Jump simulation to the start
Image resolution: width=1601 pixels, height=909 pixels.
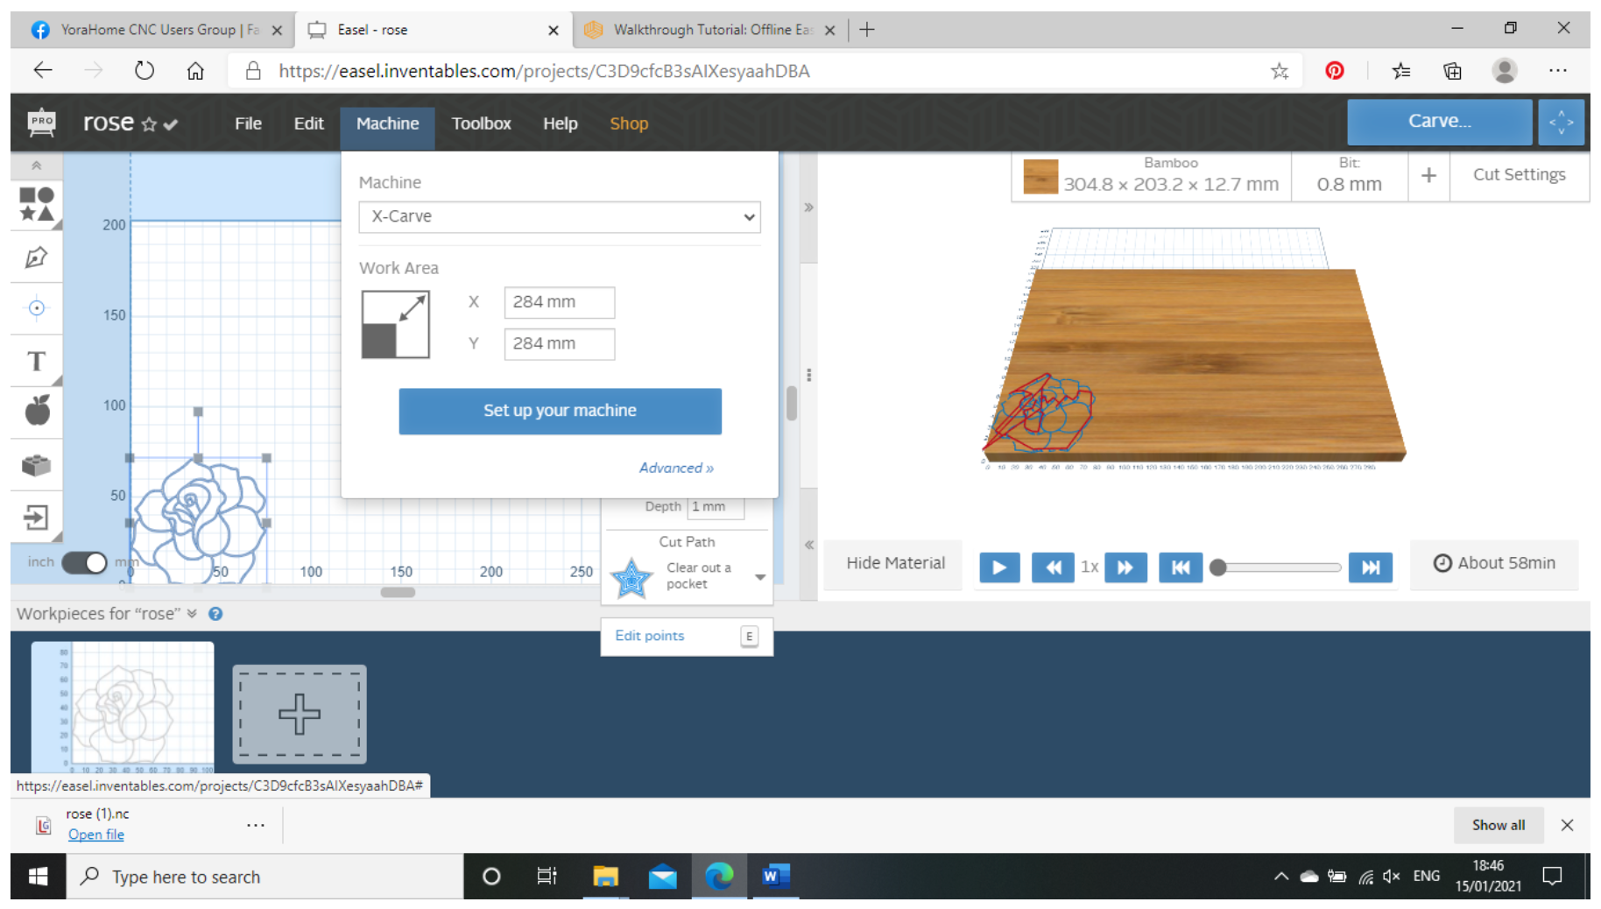point(1181,567)
